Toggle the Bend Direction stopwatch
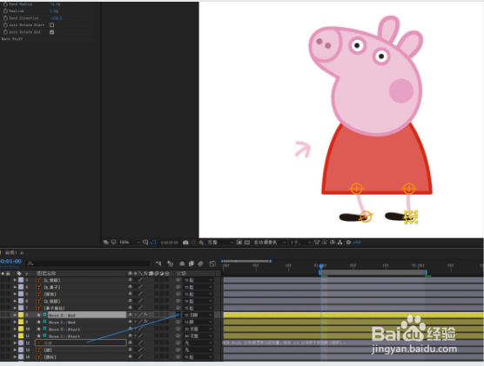Screen dimensions: 484x366 [5, 18]
